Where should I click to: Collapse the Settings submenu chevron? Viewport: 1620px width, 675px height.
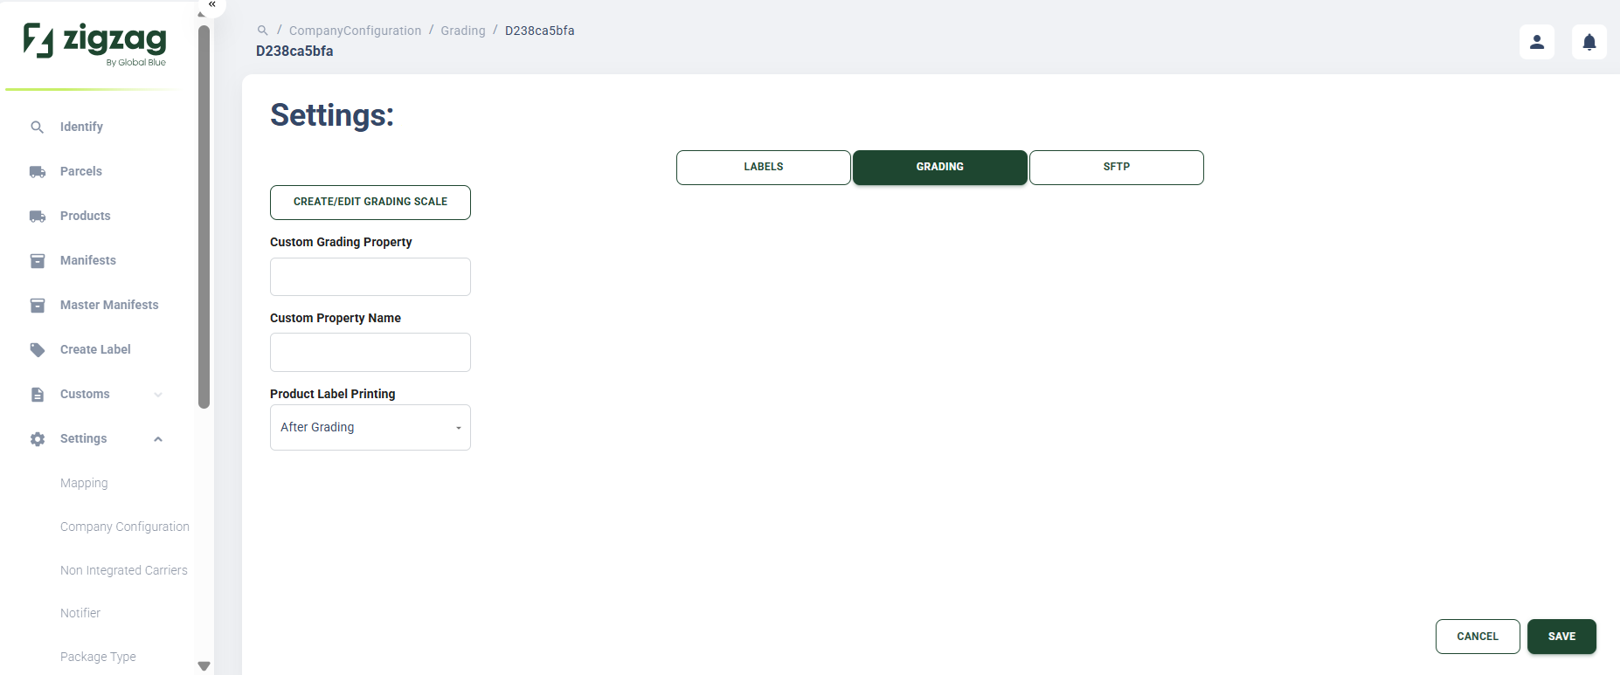pyautogui.click(x=158, y=439)
